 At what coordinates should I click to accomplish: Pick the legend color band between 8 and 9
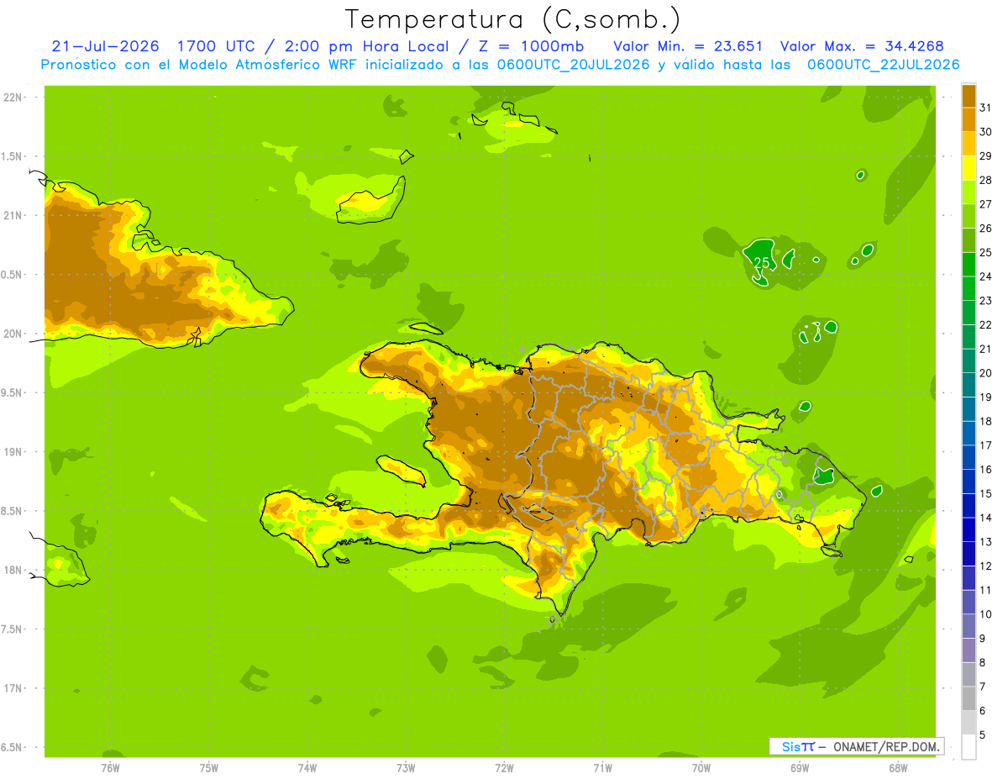pyautogui.click(x=969, y=650)
